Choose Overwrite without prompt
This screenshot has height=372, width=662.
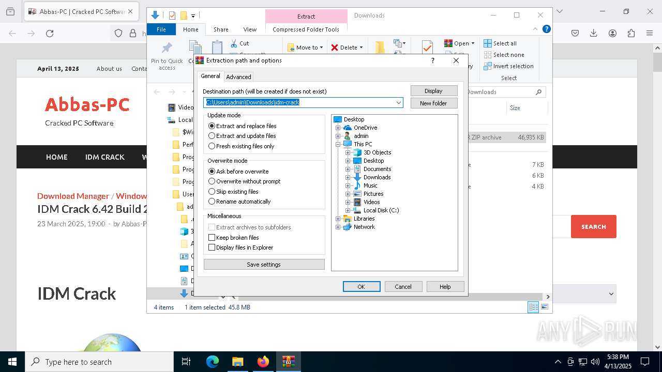click(x=244, y=181)
